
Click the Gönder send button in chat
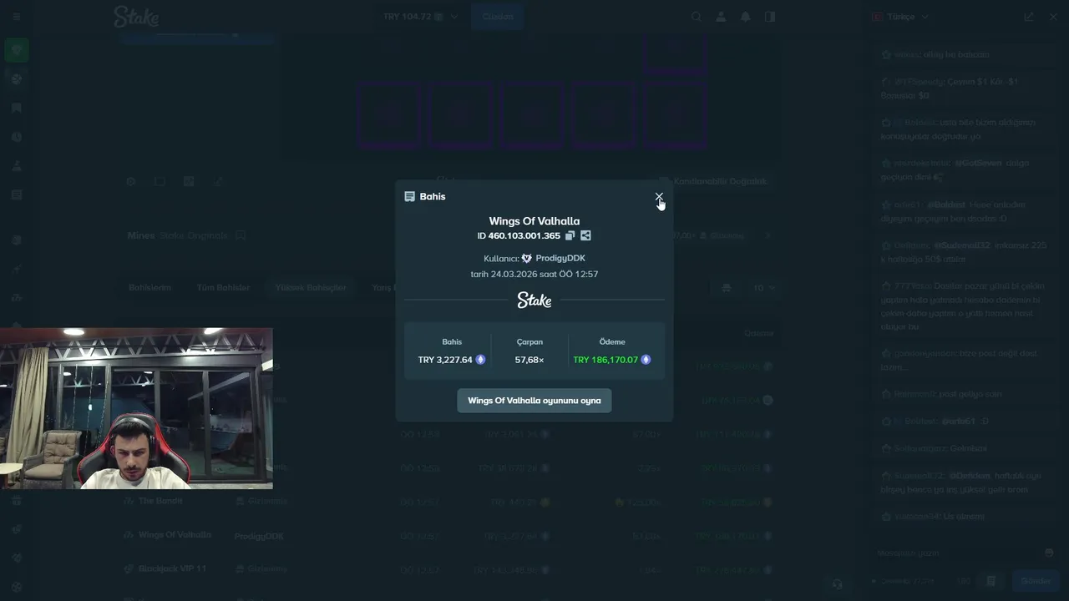[1036, 581]
